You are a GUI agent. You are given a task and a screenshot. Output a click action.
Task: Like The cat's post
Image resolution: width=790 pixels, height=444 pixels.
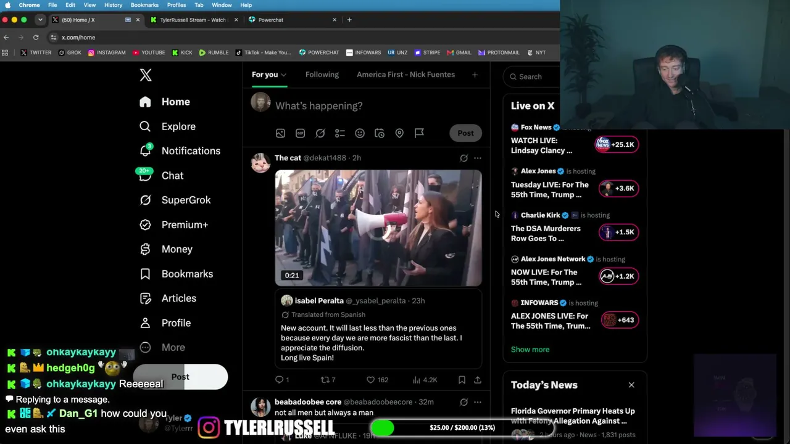(377, 380)
